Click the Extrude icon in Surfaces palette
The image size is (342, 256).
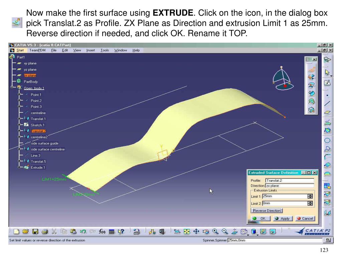[312, 70]
